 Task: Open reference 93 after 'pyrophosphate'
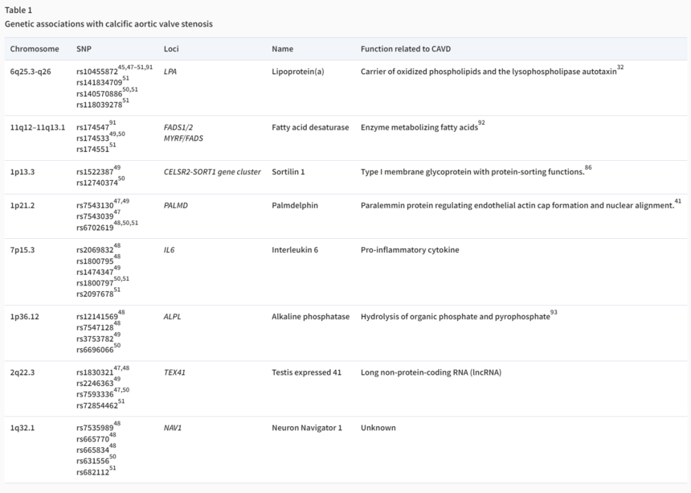click(554, 312)
